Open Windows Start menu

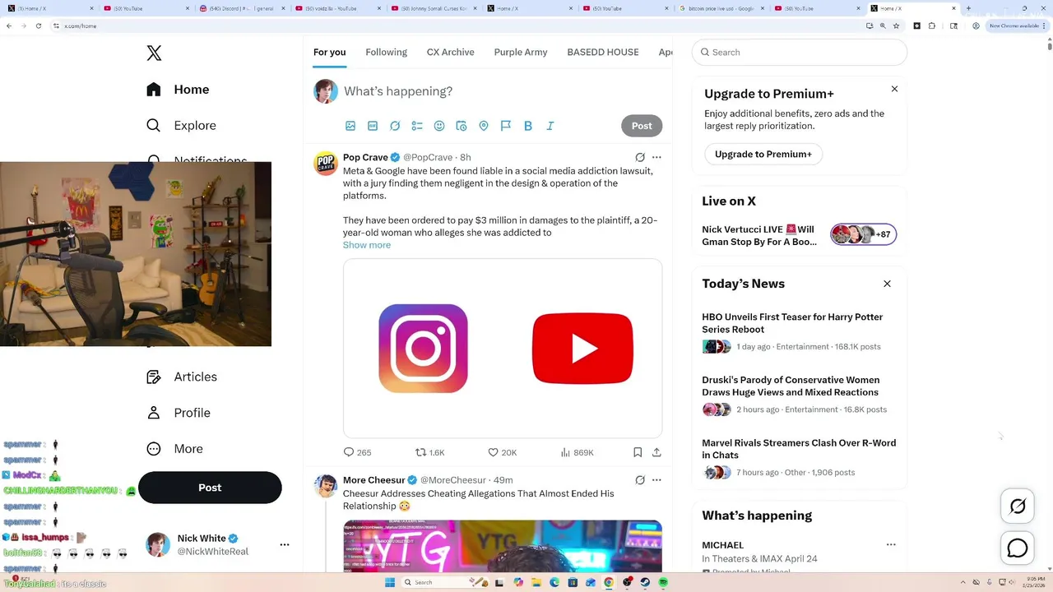point(389,582)
